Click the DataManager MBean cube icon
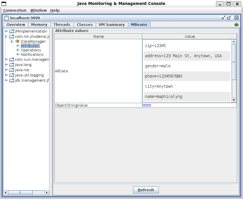This screenshot has height=199, width=243. (x=17, y=42)
